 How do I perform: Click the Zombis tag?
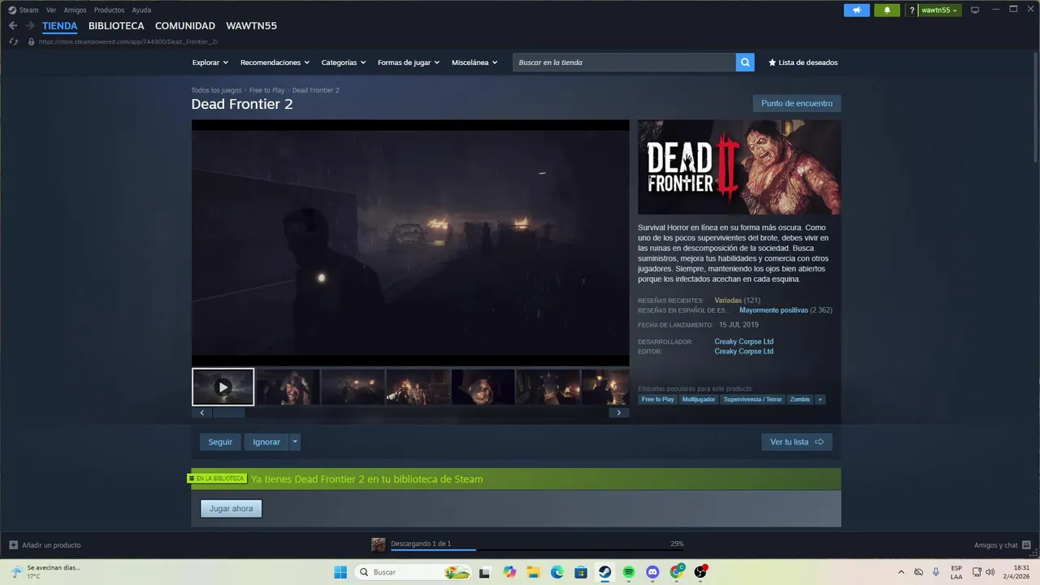point(799,400)
